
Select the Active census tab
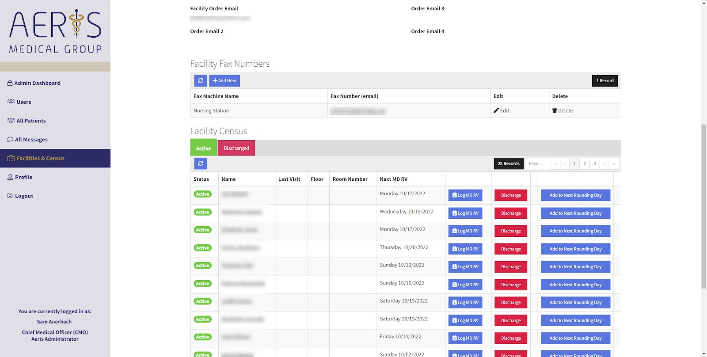tap(203, 148)
